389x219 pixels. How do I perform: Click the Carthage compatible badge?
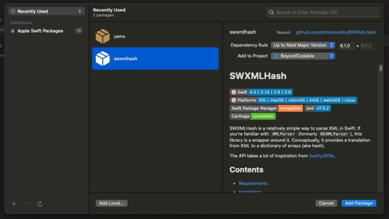coord(253,116)
